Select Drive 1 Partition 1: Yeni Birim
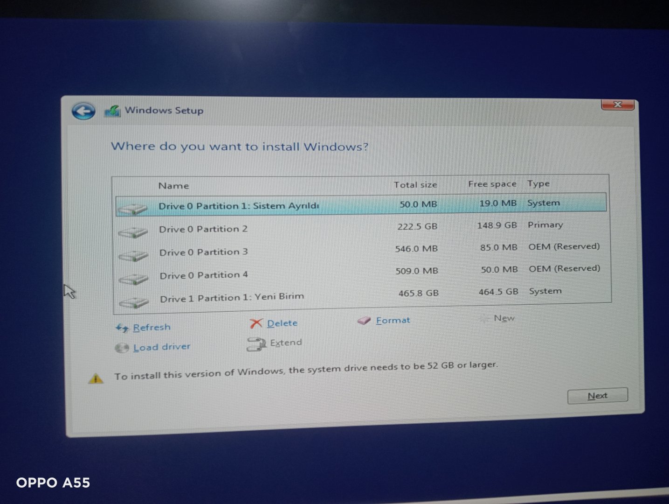Screen dimensions: 669x504 [x=364, y=295]
